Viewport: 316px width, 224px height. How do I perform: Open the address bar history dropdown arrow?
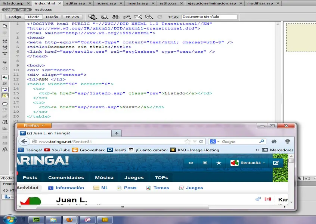pos(195,141)
